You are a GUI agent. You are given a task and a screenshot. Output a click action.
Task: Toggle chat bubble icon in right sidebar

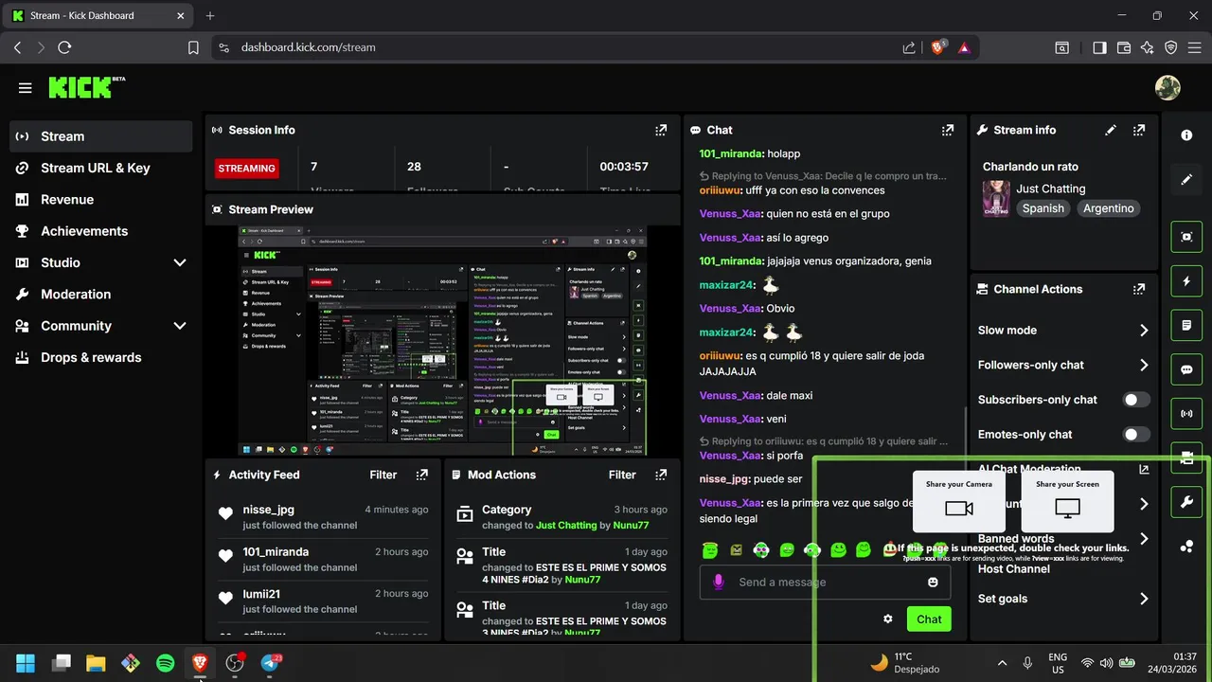(1186, 370)
